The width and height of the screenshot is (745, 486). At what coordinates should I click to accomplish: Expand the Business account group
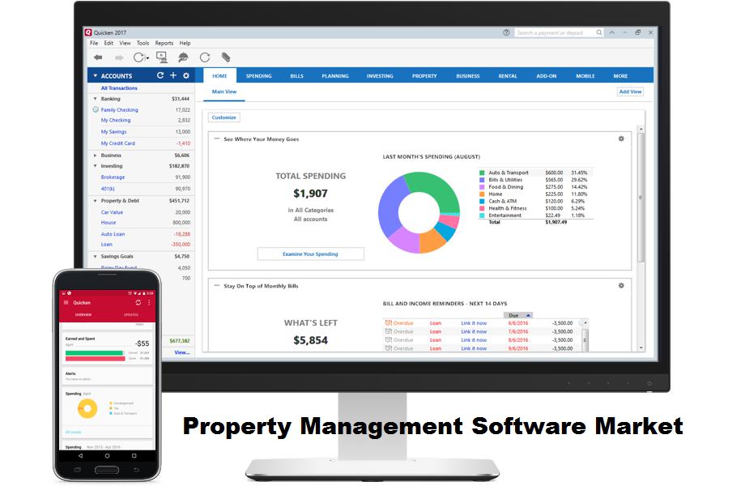[95, 156]
